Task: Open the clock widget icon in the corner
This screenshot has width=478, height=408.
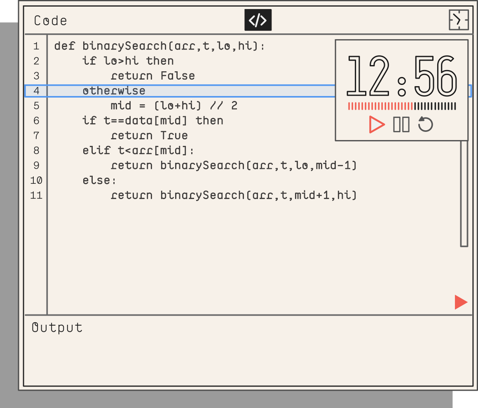Action: (x=459, y=20)
